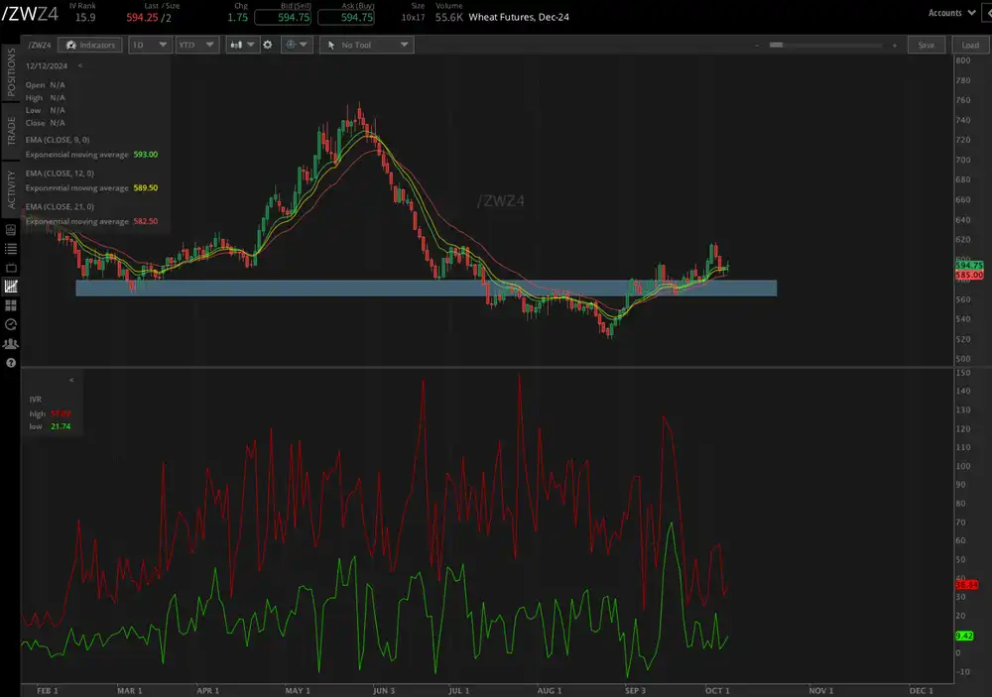
Task: Open the help question mark icon
Action: pos(11,362)
